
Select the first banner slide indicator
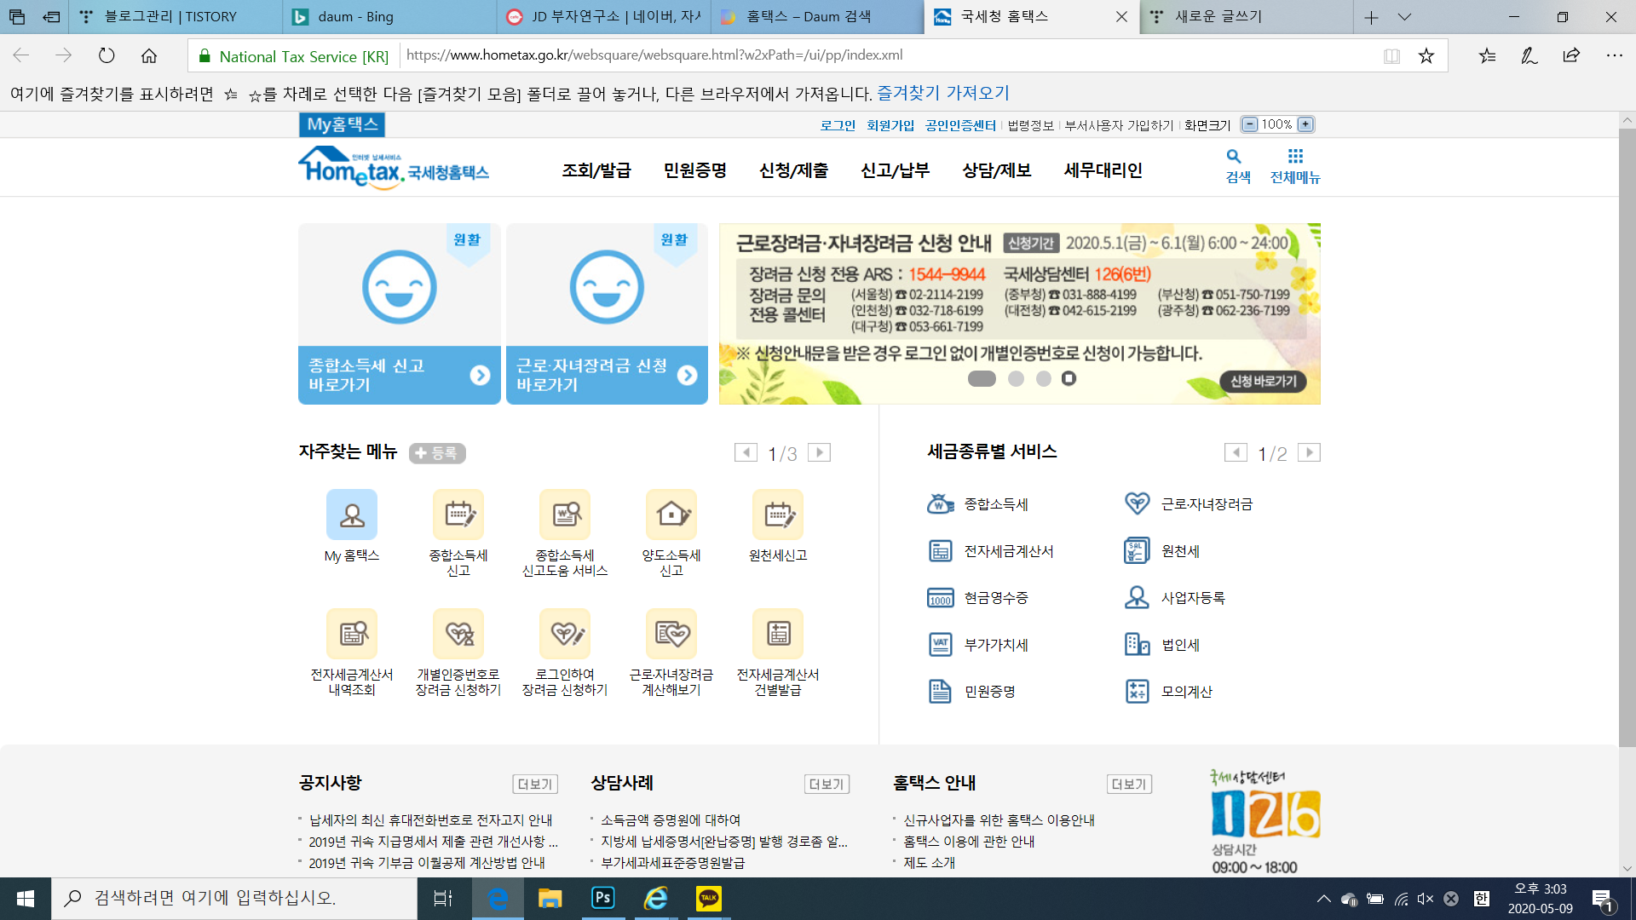pyautogui.click(x=982, y=378)
